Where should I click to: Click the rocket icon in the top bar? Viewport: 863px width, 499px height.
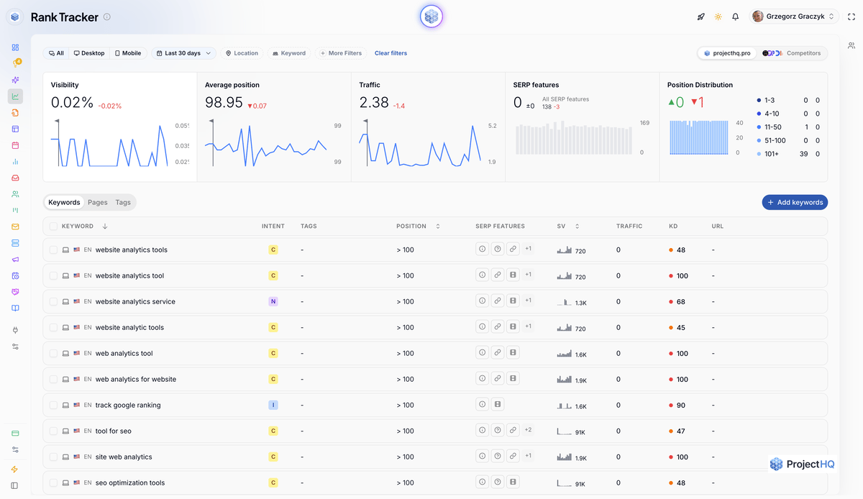[701, 17]
